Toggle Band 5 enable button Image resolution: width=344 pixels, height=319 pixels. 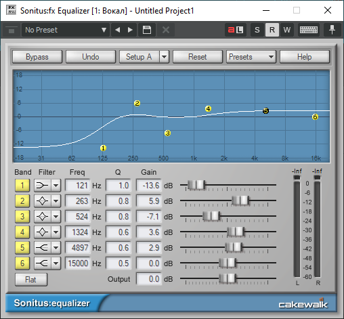click(22, 248)
